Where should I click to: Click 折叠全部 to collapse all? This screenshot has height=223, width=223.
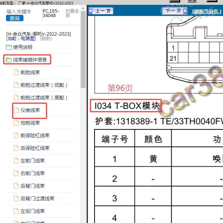coord(72,13)
